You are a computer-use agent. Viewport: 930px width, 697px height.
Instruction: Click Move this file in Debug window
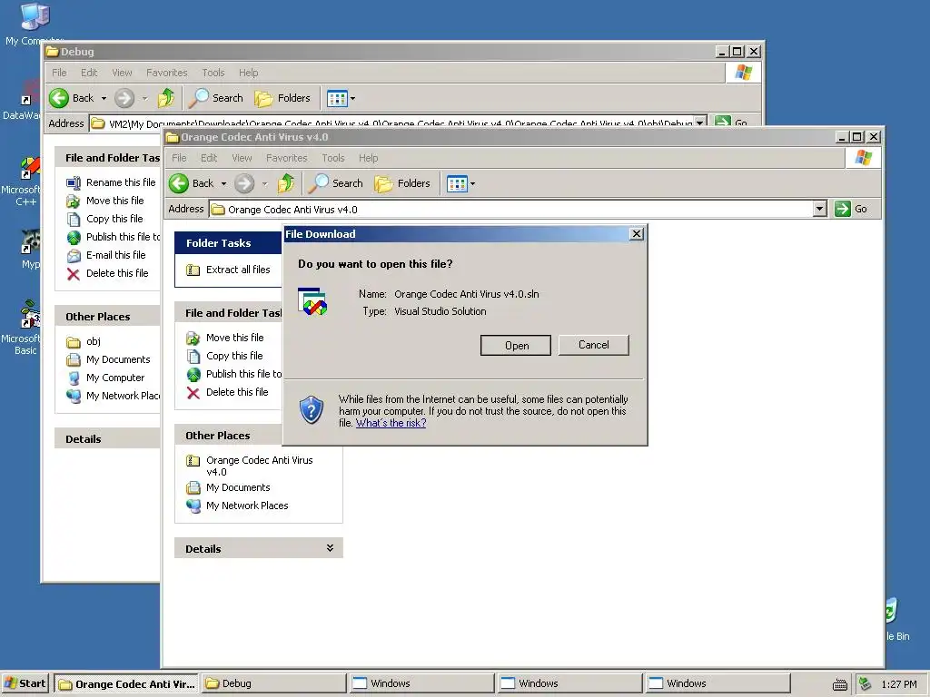pyautogui.click(x=105, y=201)
